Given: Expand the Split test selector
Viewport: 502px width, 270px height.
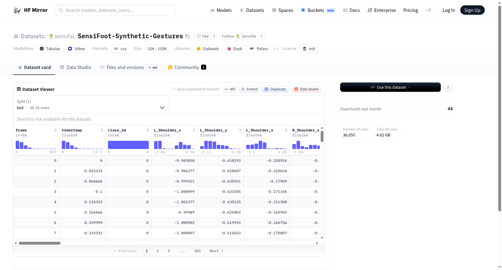Looking at the screenshot, I should coord(91,104).
